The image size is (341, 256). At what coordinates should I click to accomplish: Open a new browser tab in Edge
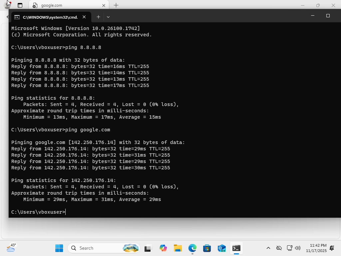coord(116,5)
